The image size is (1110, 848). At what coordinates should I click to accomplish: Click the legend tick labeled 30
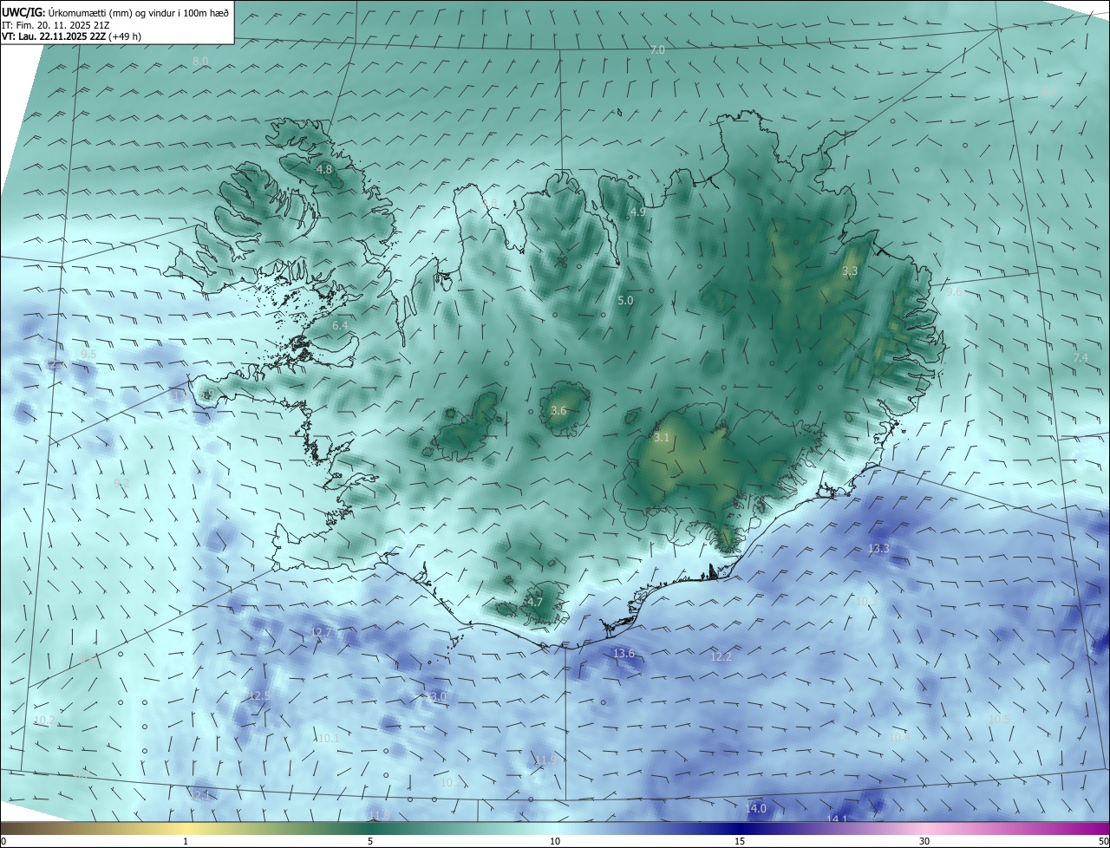tap(924, 841)
